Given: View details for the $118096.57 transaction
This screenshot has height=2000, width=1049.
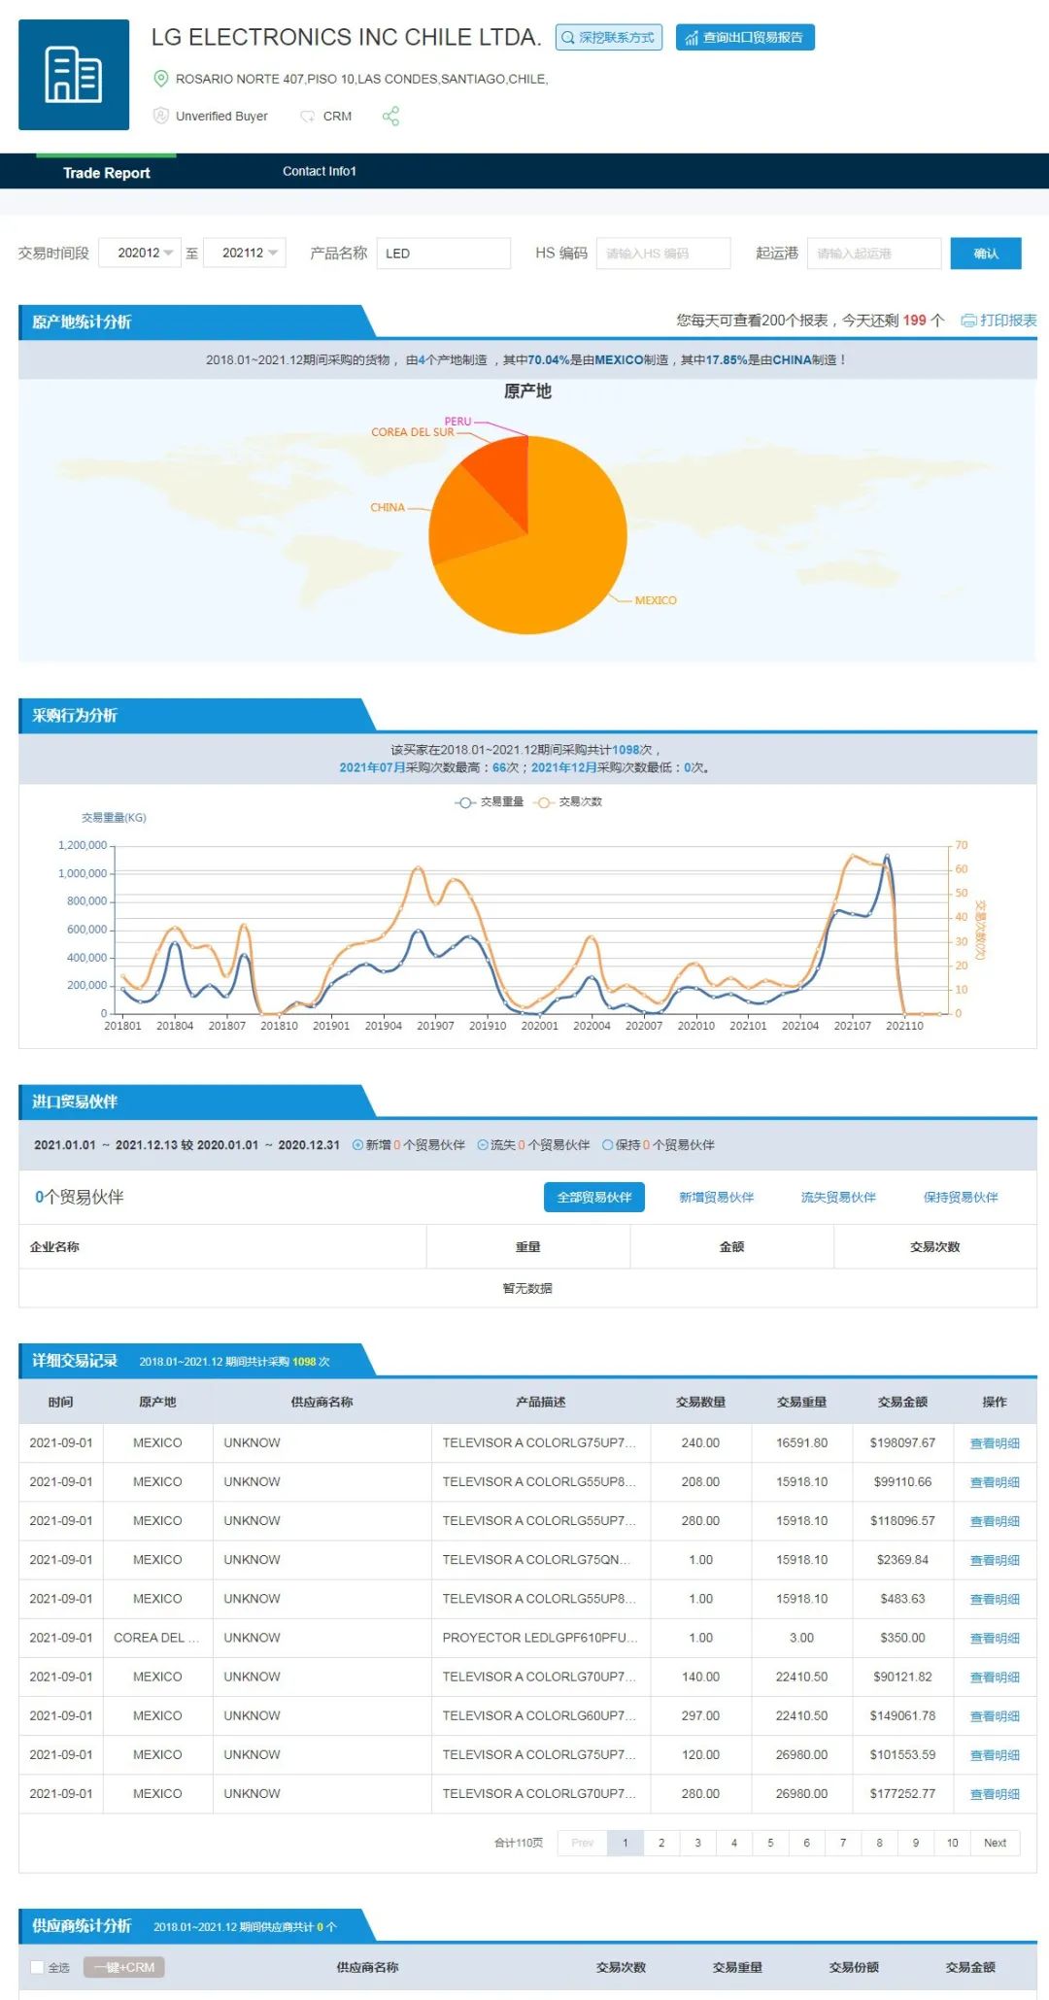Looking at the screenshot, I should click(995, 1521).
